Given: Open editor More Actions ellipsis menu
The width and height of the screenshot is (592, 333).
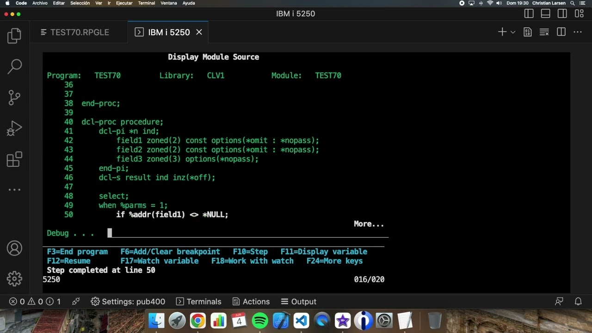Looking at the screenshot, I should click(x=578, y=32).
